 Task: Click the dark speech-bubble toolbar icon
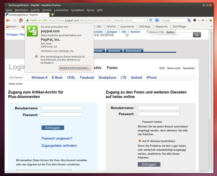point(195,20)
